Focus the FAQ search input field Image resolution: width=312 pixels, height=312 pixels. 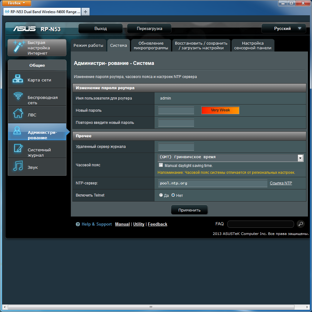261,224
